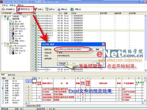Click the Update globe icon
Screen dimensions: 147x110
click(72, 9)
